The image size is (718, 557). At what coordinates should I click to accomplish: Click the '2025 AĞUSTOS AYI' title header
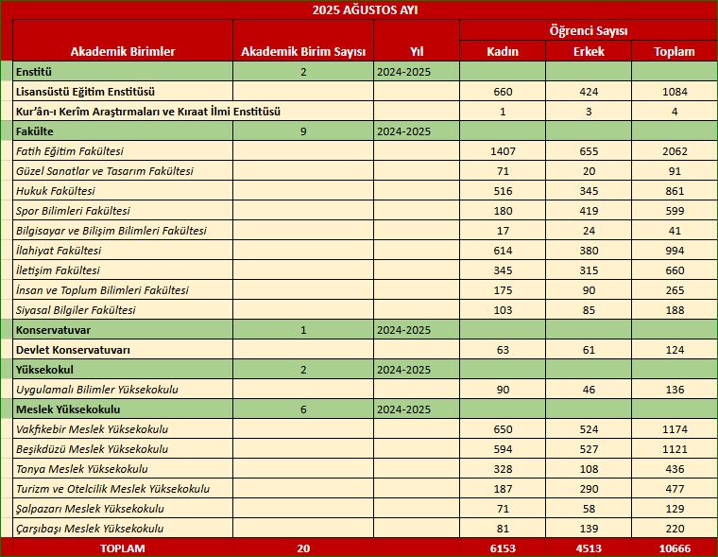click(359, 10)
